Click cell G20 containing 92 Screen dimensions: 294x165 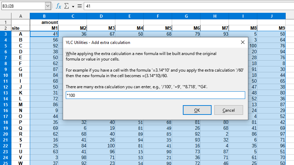tap(186, 134)
